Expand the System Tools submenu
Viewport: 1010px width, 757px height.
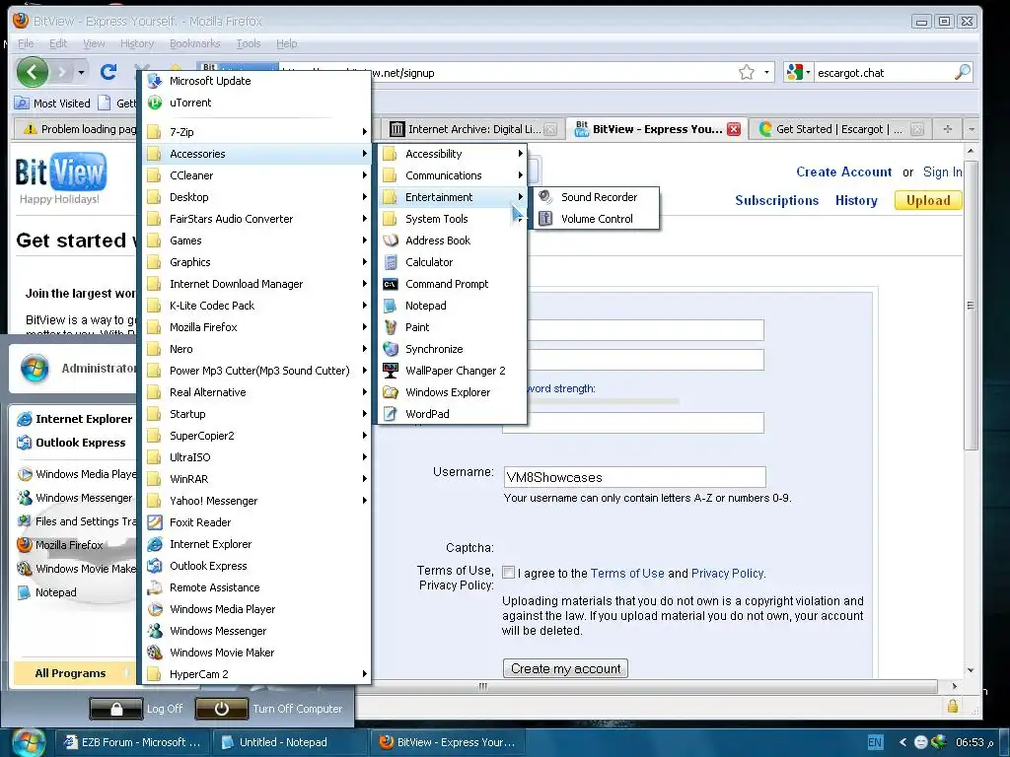(452, 219)
